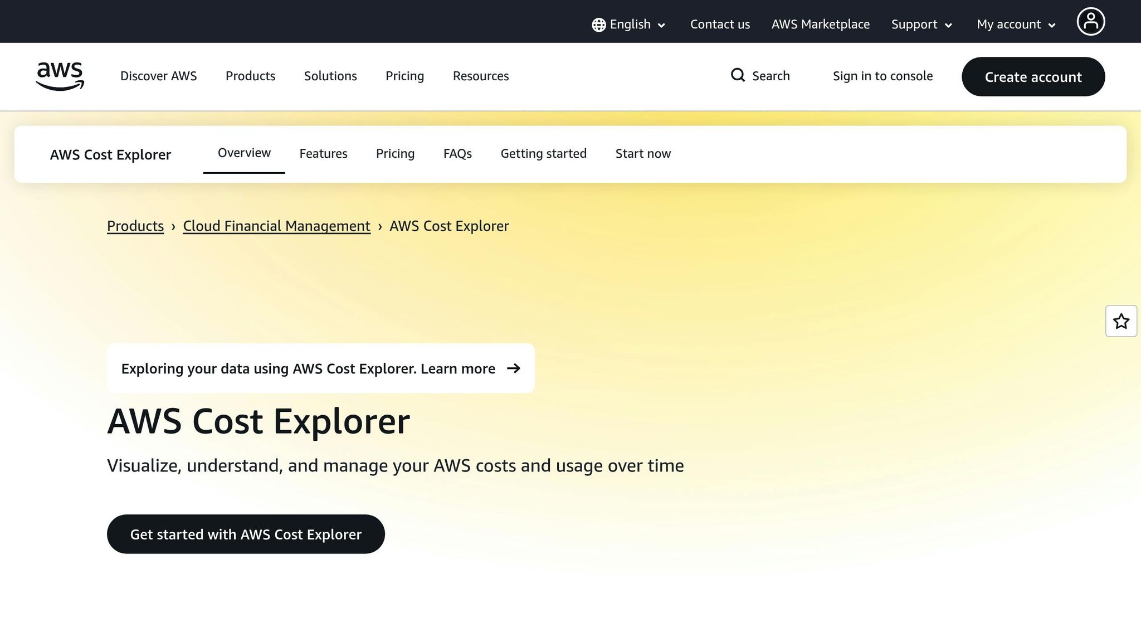This screenshot has width=1141, height=642.
Task: Click Get started with AWS Cost Explorer
Action: click(246, 534)
